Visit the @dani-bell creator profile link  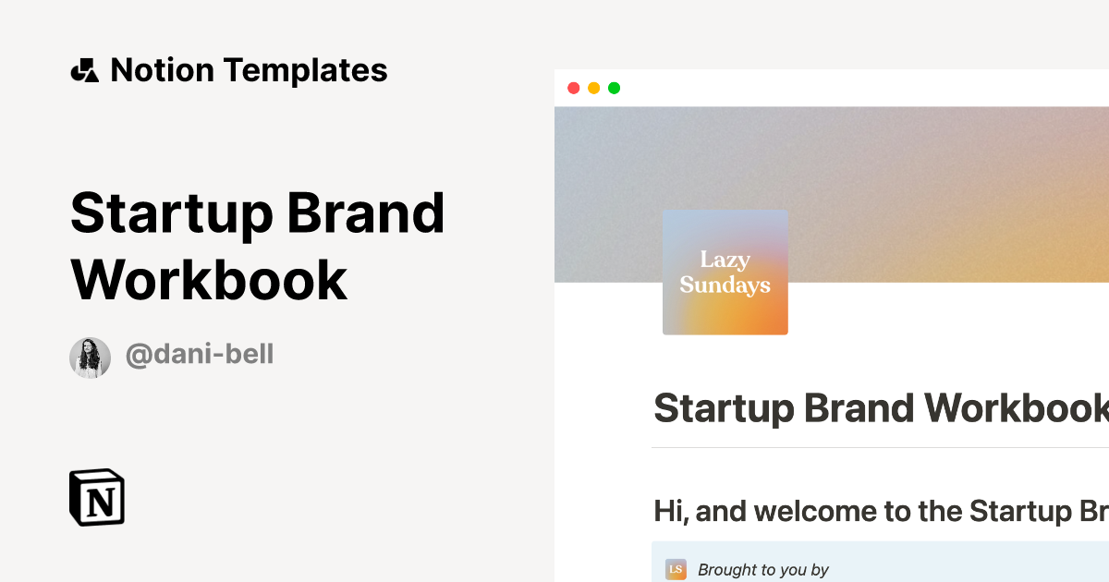point(200,355)
